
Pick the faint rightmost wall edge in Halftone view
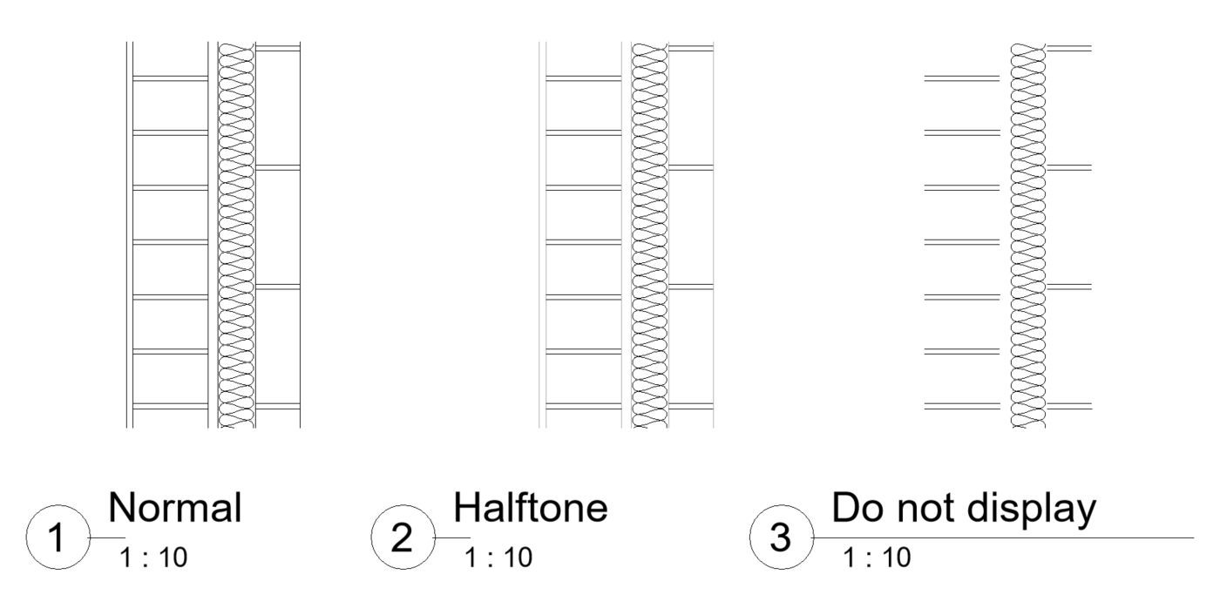(x=713, y=234)
